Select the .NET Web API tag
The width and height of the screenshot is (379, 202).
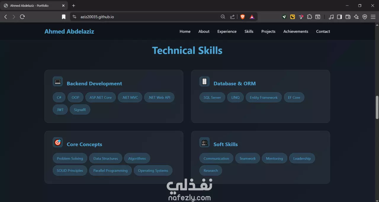(x=159, y=97)
